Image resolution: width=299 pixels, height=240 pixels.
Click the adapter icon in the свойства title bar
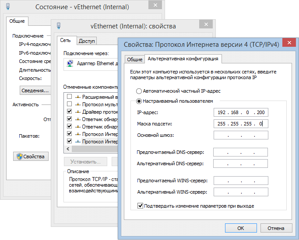[x=59, y=25]
